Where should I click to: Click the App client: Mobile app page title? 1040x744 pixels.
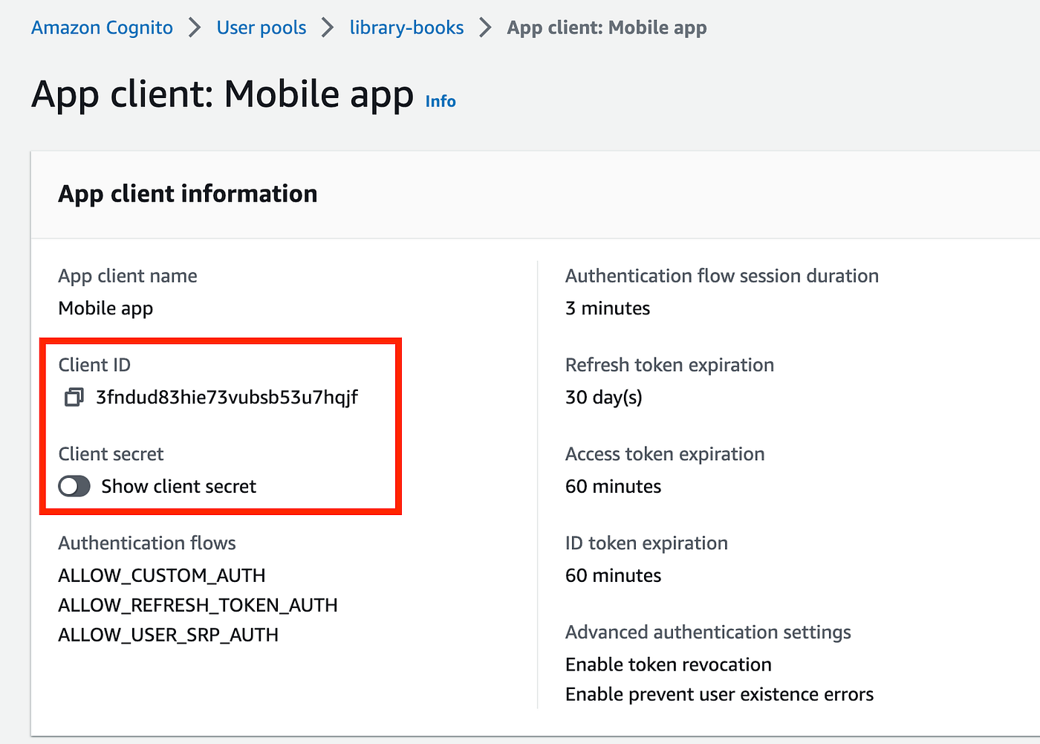click(223, 95)
